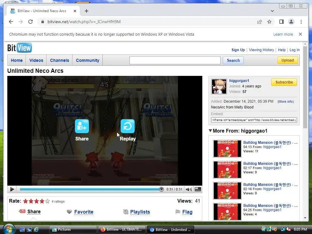This screenshot has height=234, width=312.
Task: Click the browser forward arrow
Action: (x=21, y=22)
